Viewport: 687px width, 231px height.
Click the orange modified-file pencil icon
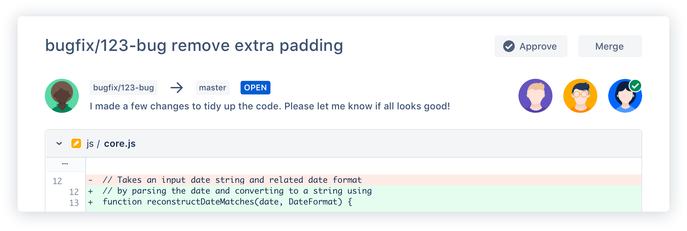tap(76, 143)
